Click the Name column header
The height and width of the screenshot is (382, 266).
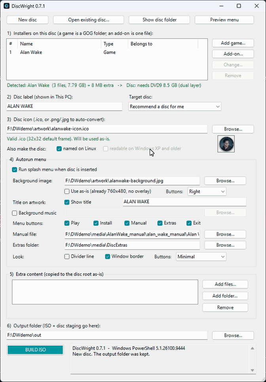[x=59, y=44]
